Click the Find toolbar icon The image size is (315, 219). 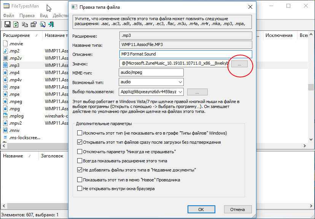click(42, 25)
